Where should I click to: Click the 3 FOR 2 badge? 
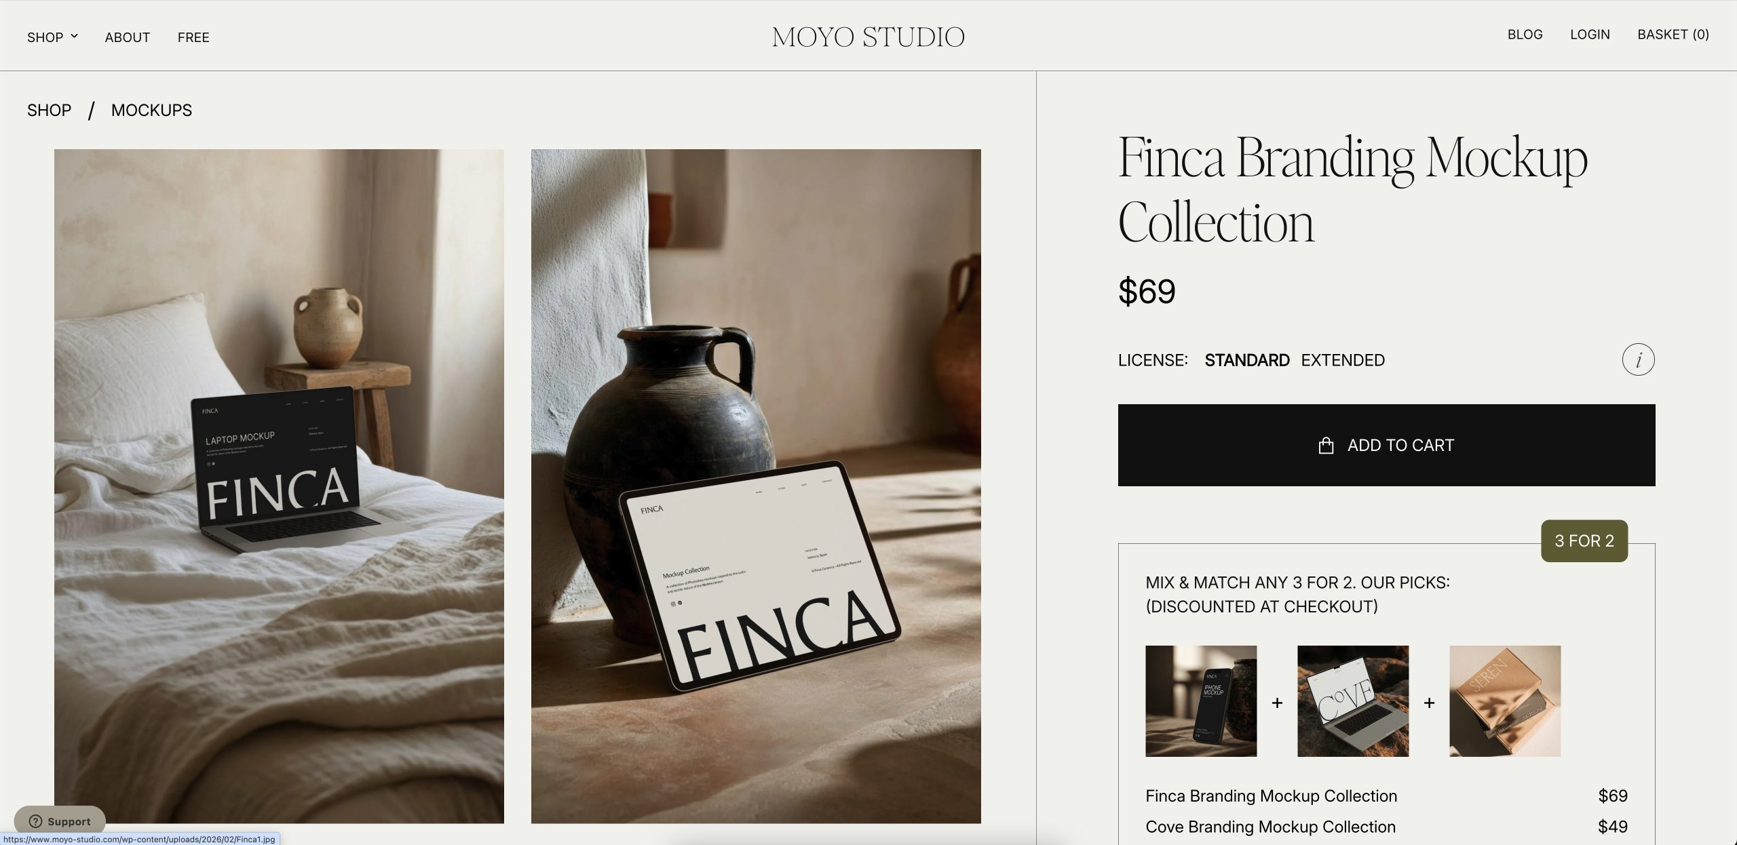pos(1584,541)
